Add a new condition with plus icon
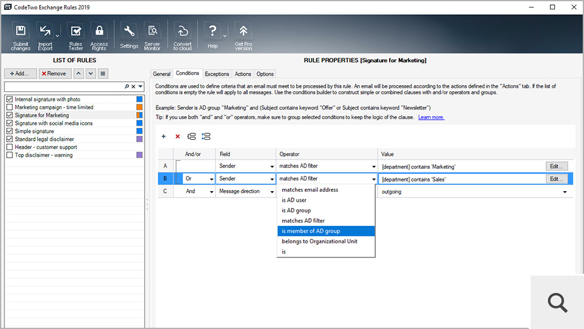The image size is (584, 329). [163, 137]
